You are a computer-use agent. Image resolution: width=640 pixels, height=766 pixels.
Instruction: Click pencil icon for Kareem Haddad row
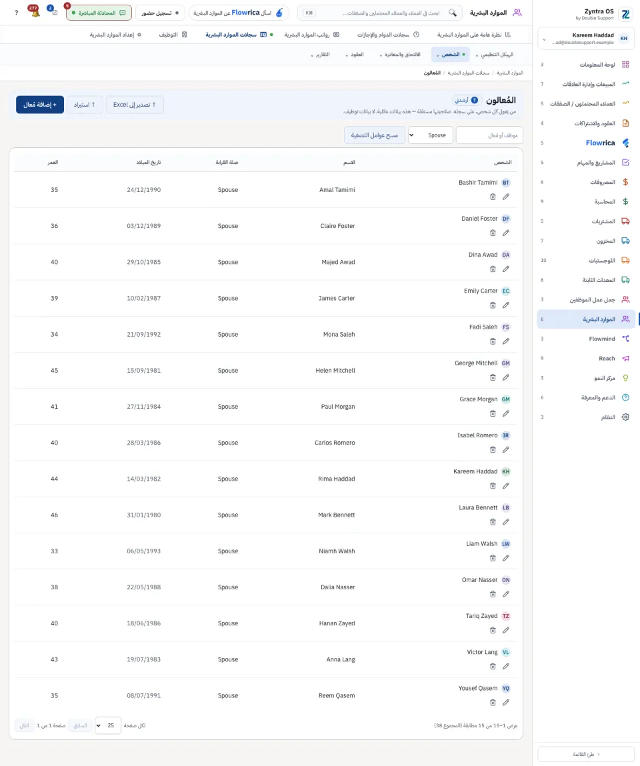coord(505,486)
